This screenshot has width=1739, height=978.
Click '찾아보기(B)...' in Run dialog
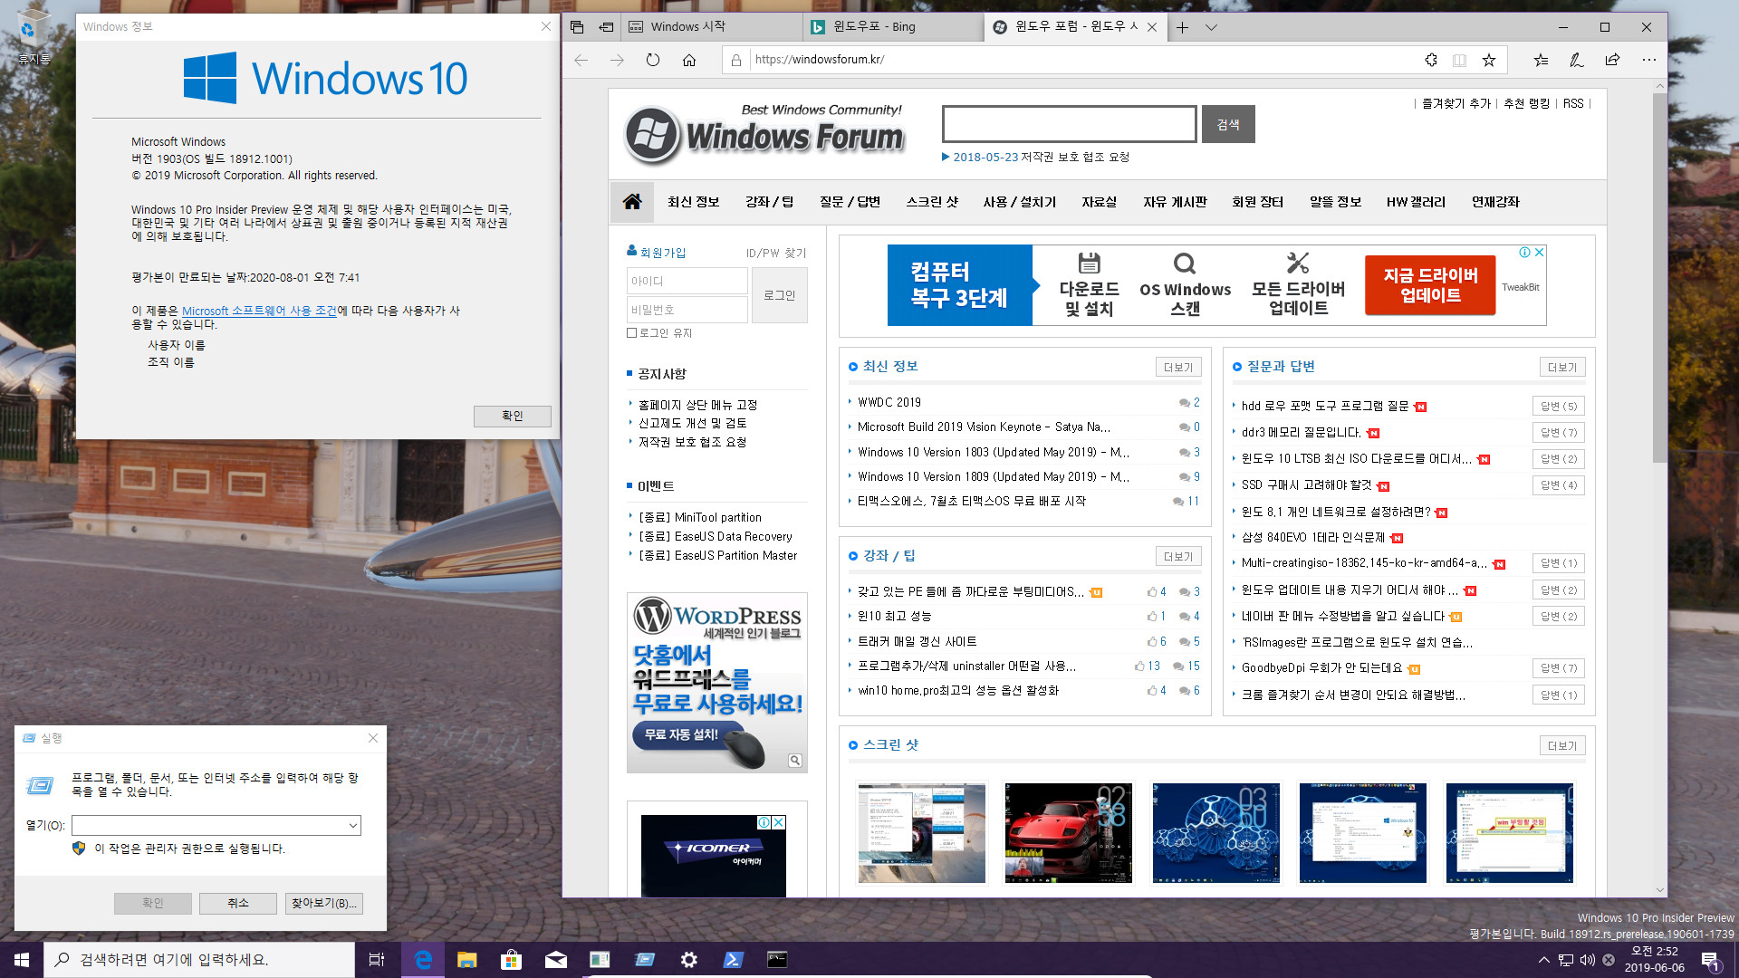coord(323,903)
